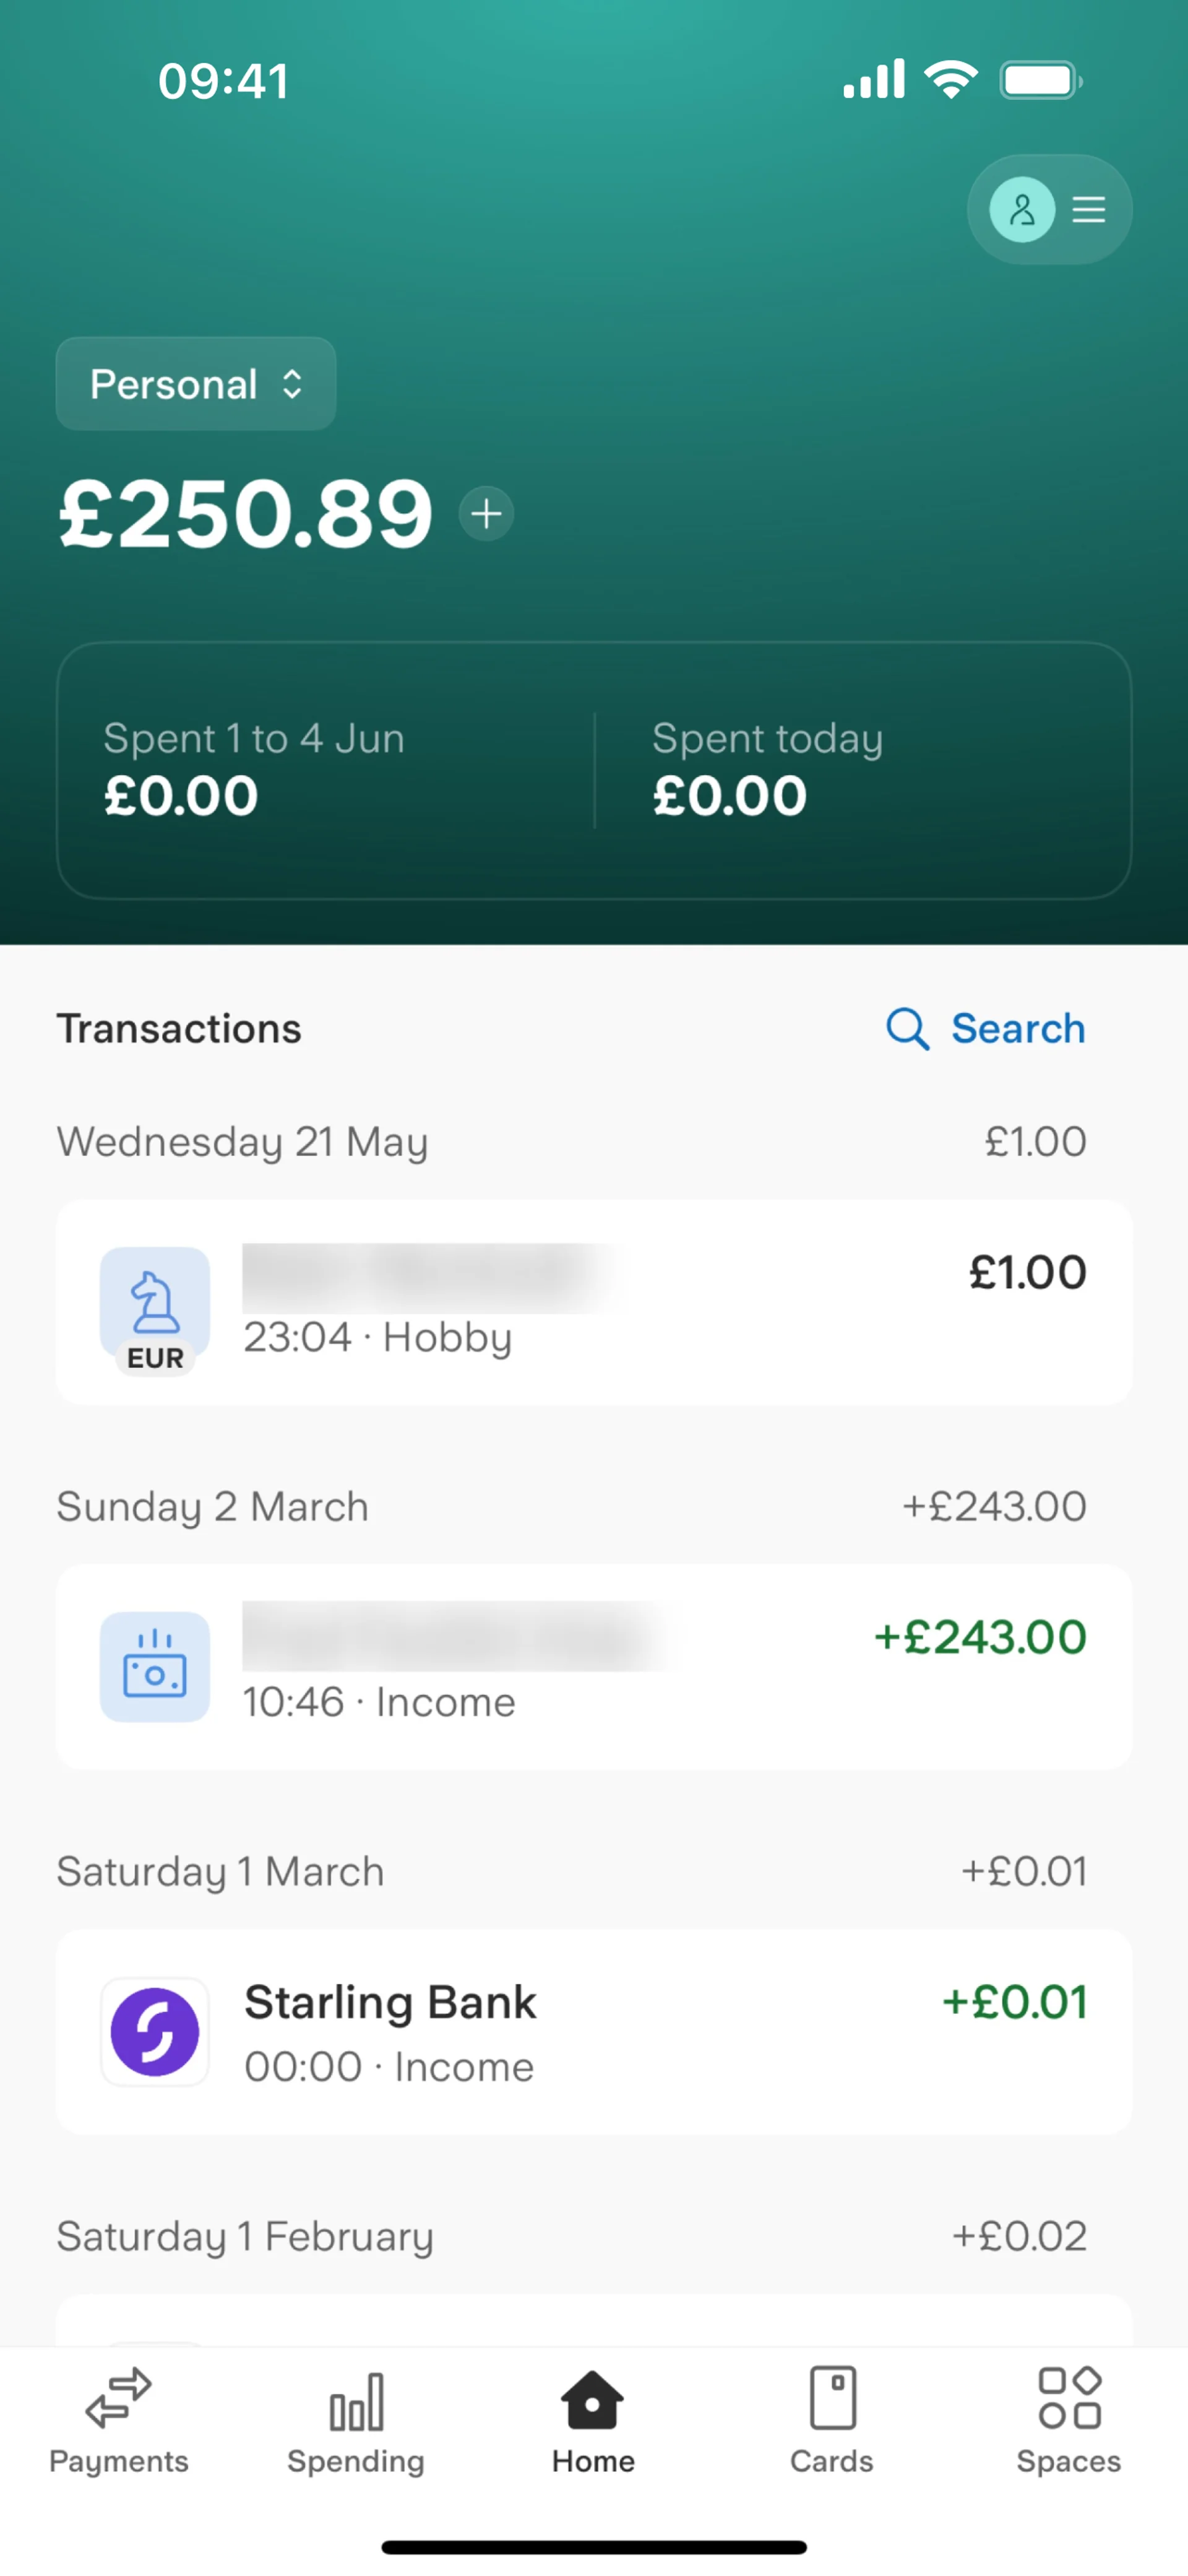Image resolution: width=1188 pixels, height=2576 pixels.
Task: Tap the plus icon beside the balance
Action: (x=486, y=513)
